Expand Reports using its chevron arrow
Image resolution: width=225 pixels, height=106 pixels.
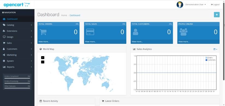pyautogui.click(x=31, y=67)
